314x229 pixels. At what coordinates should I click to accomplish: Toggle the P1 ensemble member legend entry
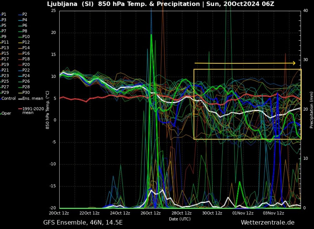click(x=4, y=14)
